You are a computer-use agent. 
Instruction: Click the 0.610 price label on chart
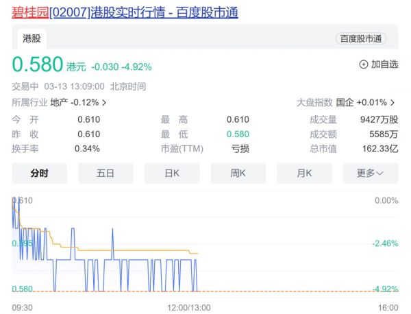coord(23,201)
